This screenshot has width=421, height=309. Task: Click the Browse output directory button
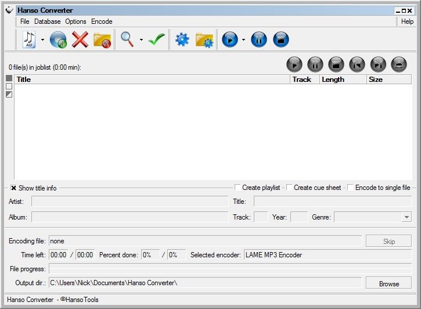[388, 283]
